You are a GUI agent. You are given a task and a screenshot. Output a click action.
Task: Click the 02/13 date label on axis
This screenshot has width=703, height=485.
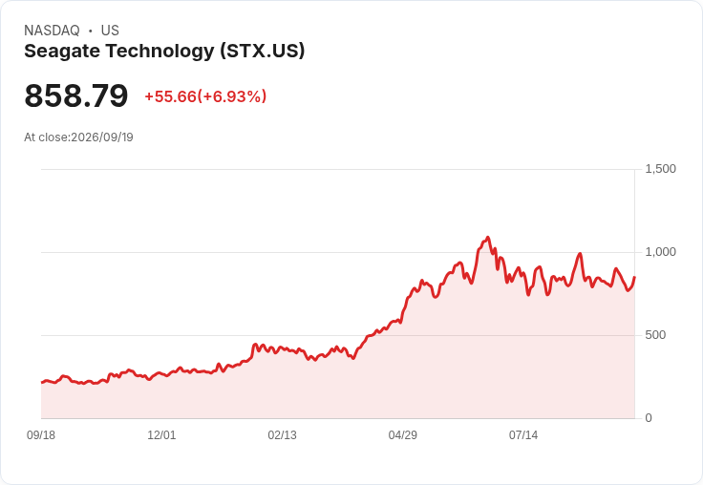(x=282, y=435)
